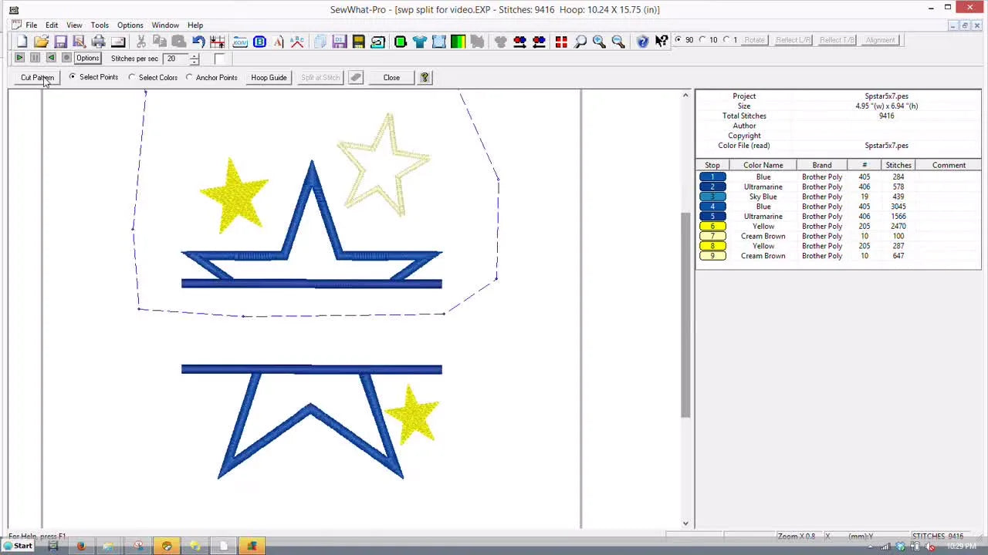This screenshot has height=555, width=988.
Task: Click the ABC arched text icon
Action: [297, 41]
